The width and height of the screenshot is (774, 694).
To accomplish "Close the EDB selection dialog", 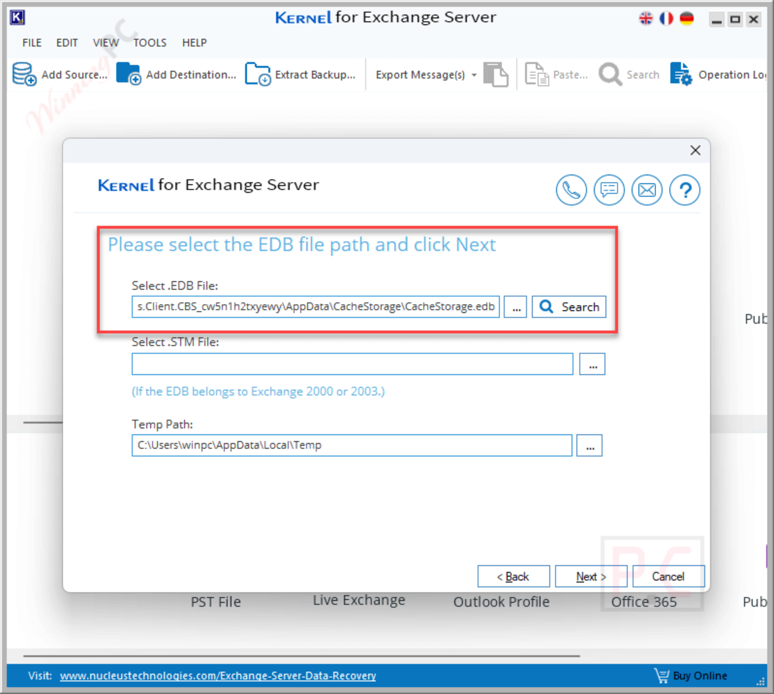I will (x=695, y=150).
